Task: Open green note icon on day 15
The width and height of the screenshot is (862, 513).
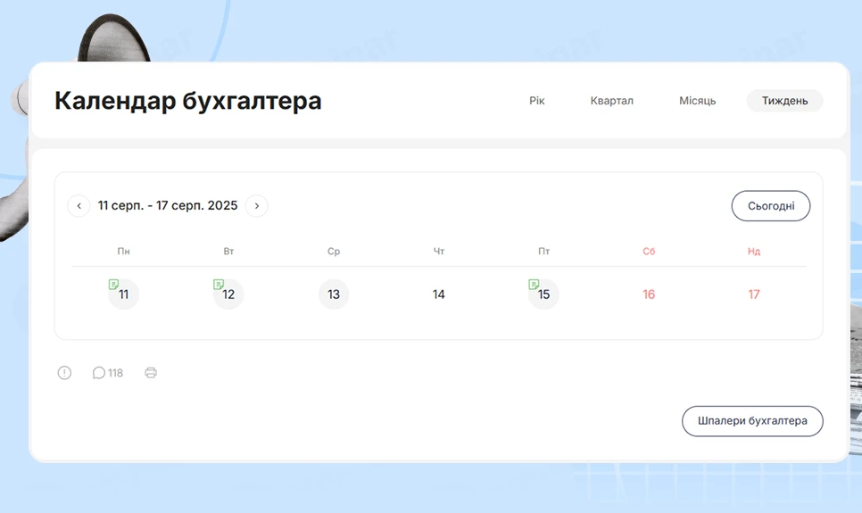Action: (x=534, y=285)
